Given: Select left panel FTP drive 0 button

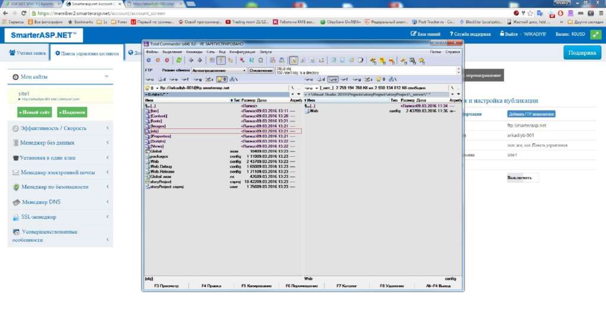Looking at the screenshot, I should tap(222, 79).
